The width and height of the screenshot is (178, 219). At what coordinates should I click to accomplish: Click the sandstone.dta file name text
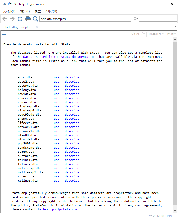coord(29,148)
